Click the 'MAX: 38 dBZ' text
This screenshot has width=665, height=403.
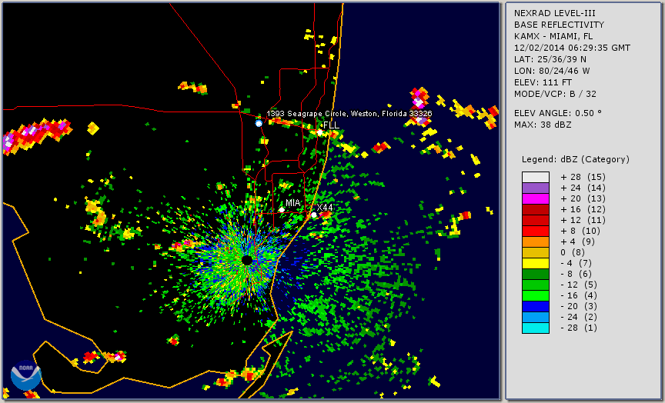(543, 125)
